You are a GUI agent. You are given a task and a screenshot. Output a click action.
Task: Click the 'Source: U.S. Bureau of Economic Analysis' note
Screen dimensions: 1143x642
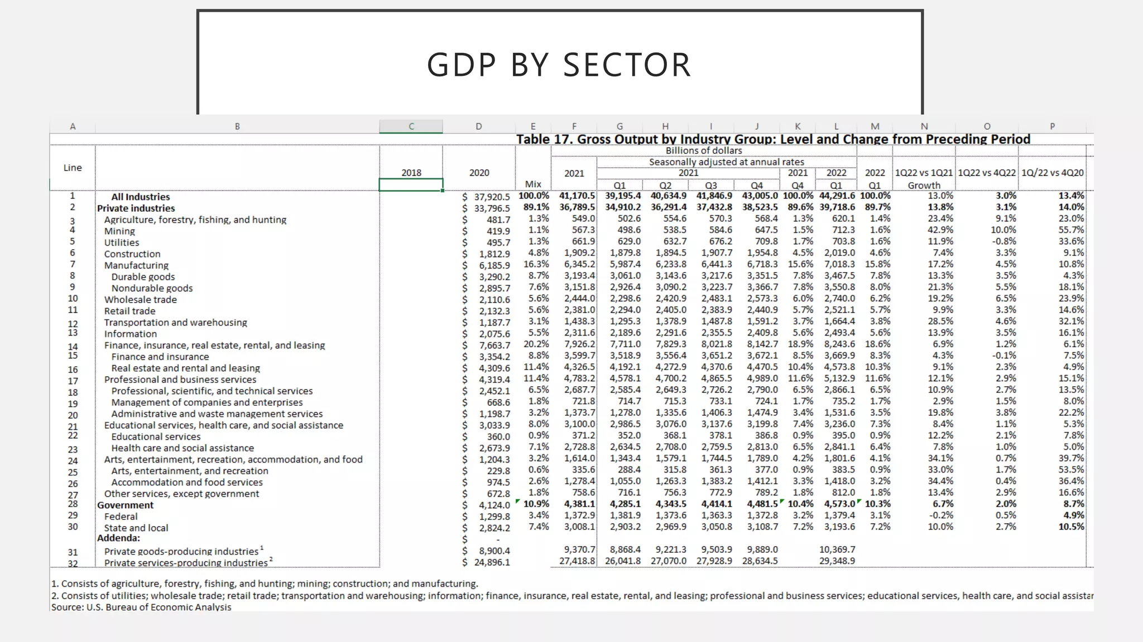point(141,607)
